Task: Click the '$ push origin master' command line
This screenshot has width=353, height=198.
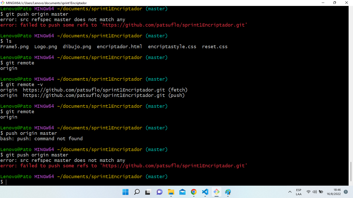Action: 28,133
